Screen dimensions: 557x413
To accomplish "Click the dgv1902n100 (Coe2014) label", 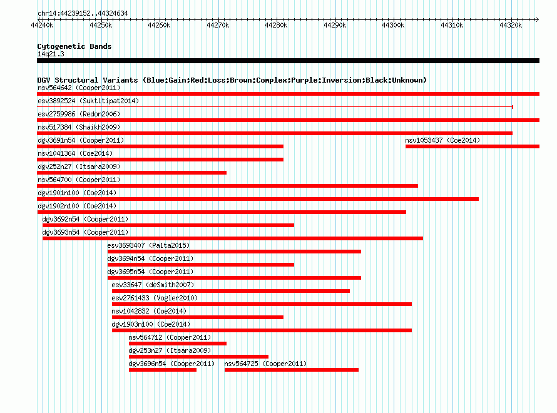I will click(x=77, y=206).
